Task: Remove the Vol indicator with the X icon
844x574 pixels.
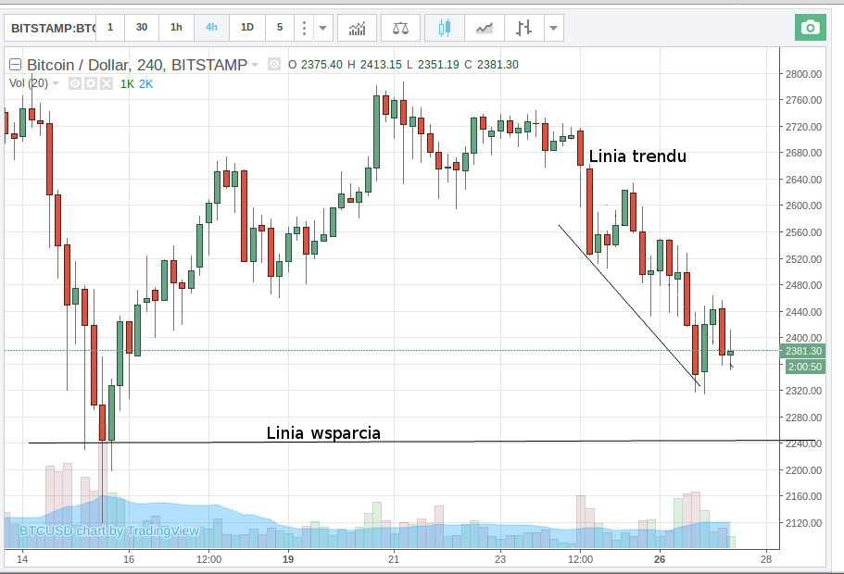Action: tap(107, 83)
